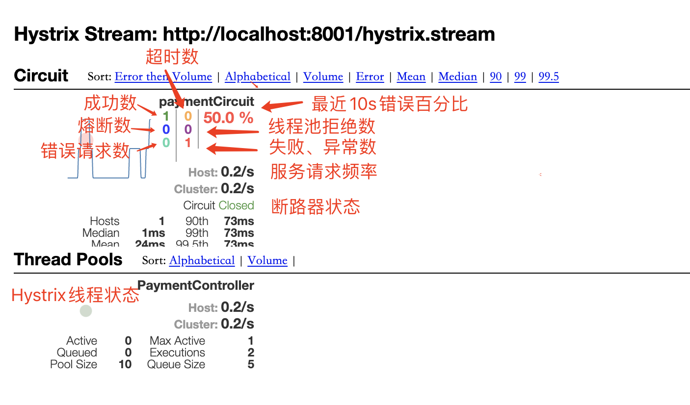Click the Pool Size value 10

point(125,364)
